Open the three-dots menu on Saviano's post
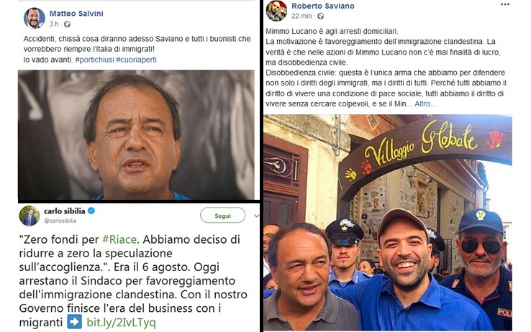Screen dimensions: 531x332 (505, 4)
